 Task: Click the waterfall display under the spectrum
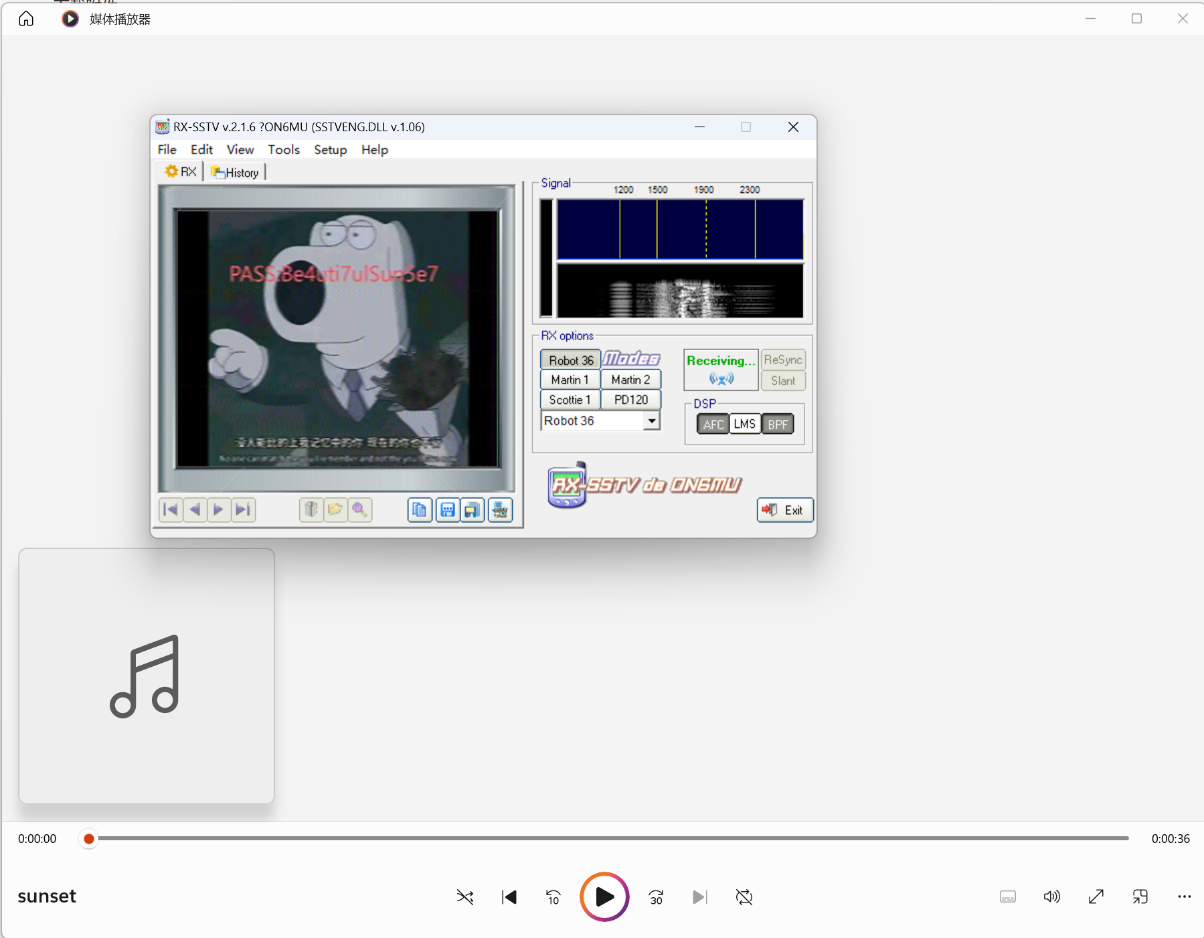coord(680,291)
